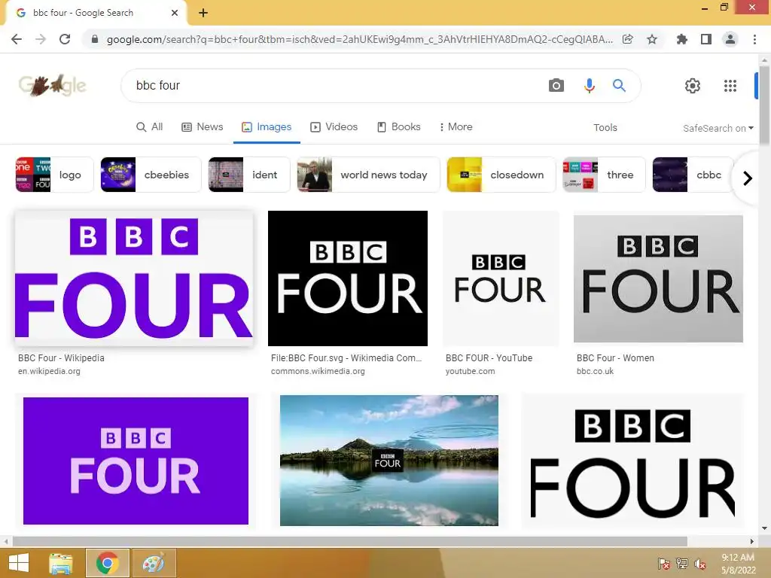This screenshot has height=578, width=771.
Task: Click the Chrome taskbar icon
Action: (x=107, y=563)
